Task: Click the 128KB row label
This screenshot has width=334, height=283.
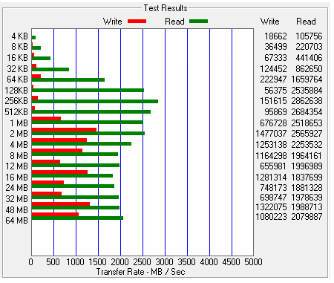Action: tap(16, 91)
